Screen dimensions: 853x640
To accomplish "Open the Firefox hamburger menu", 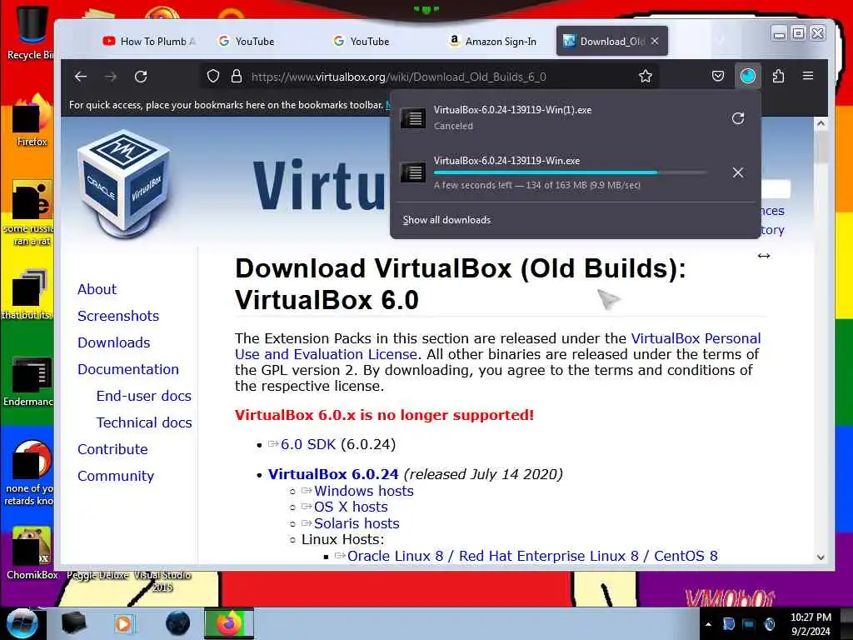I will point(808,76).
